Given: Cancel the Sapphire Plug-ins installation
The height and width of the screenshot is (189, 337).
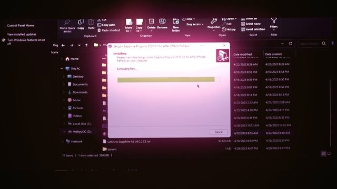Looking at the screenshot, I should coord(219,132).
